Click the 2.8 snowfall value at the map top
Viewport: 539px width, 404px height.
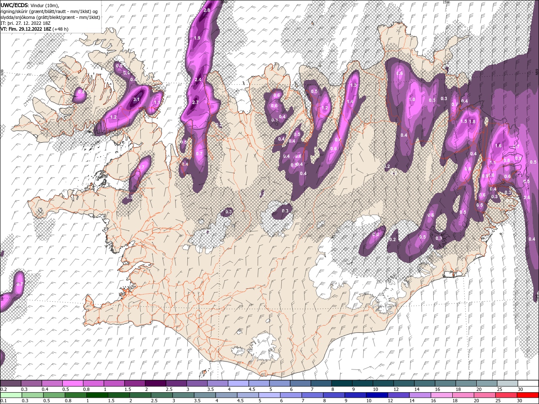207,10
